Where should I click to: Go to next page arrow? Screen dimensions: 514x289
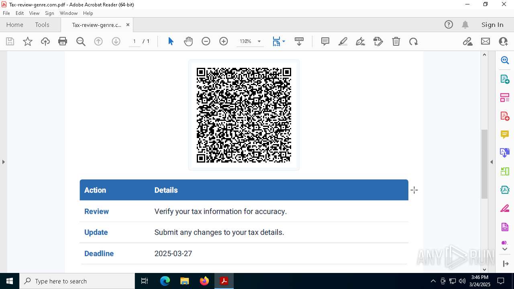click(x=116, y=41)
